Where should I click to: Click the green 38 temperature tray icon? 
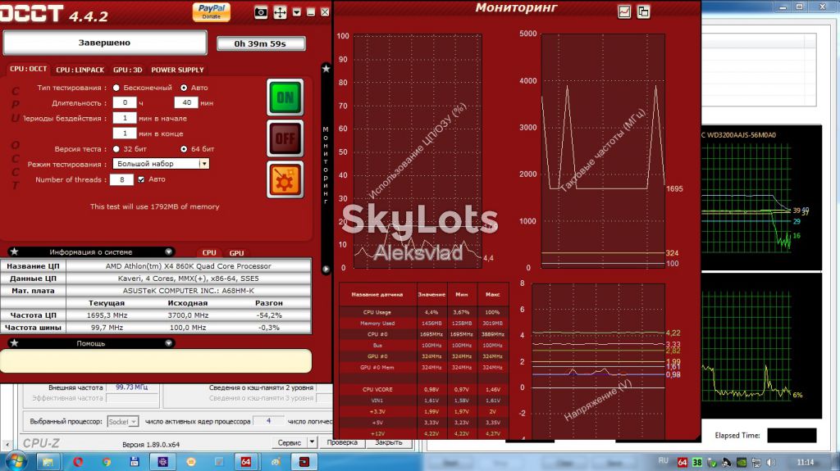(x=697, y=462)
